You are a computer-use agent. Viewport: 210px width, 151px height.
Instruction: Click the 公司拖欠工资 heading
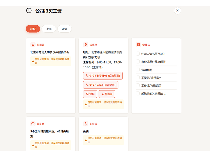pos(48,11)
